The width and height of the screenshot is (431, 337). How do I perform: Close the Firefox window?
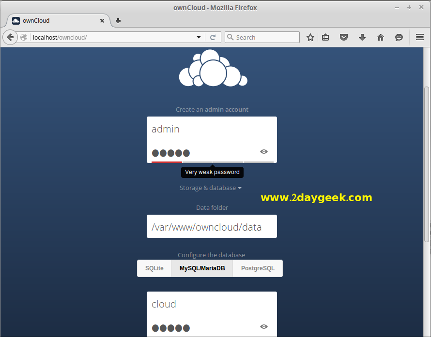tap(421, 7)
